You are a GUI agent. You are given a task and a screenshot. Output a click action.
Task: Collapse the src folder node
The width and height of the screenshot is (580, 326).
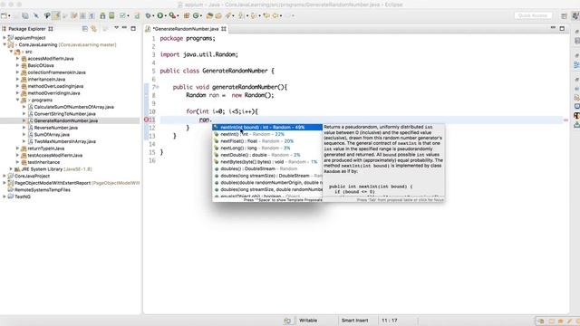tap(11, 52)
